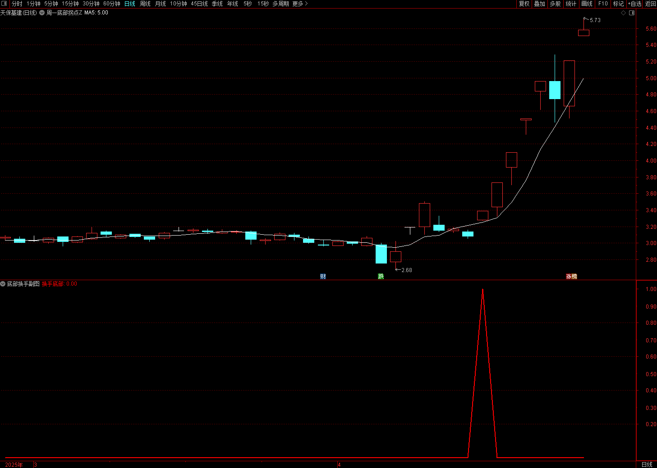Click the diamond marker icon near top right
Screen dimensions: 657x468
(x=624, y=13)
